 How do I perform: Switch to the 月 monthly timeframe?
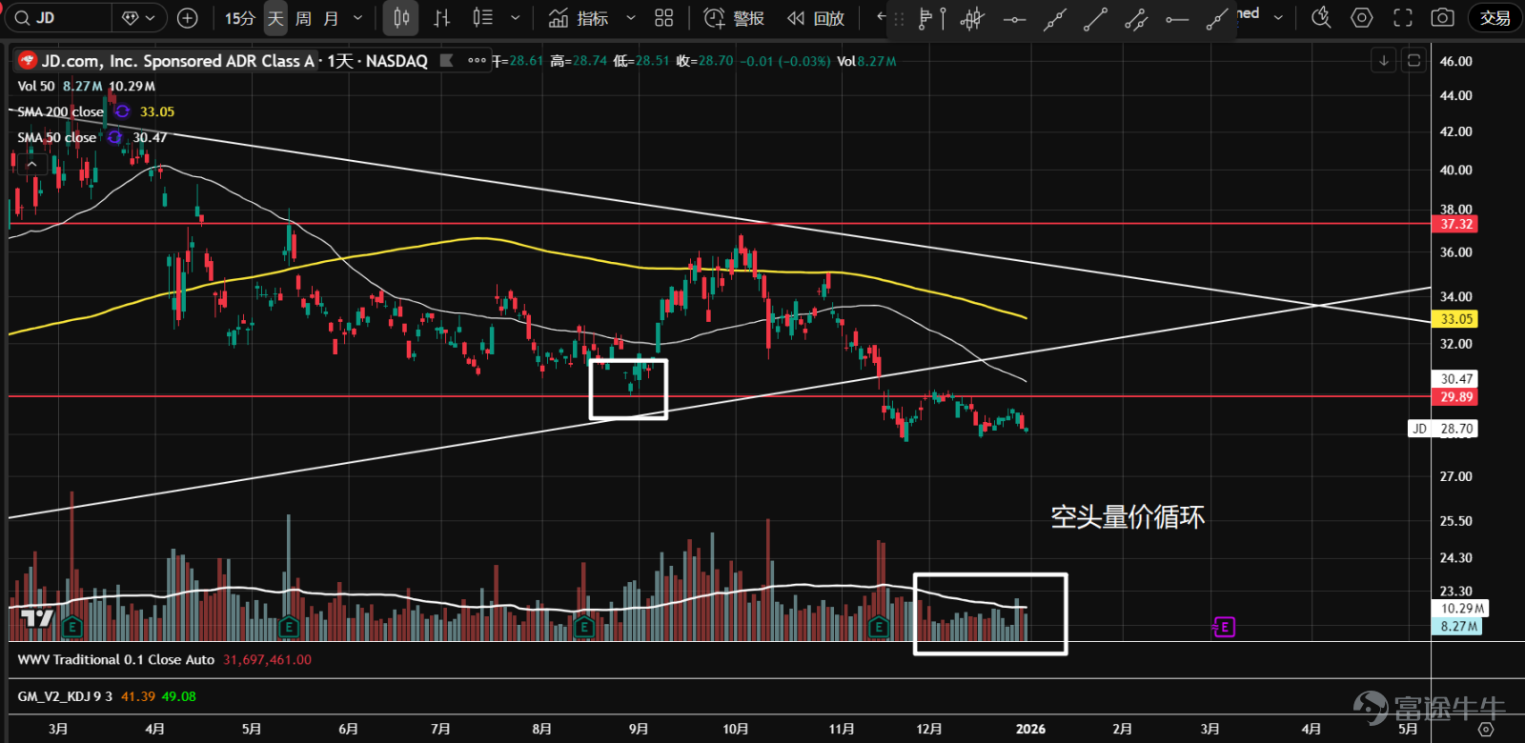pyautogui.click(x=331, y=18)
